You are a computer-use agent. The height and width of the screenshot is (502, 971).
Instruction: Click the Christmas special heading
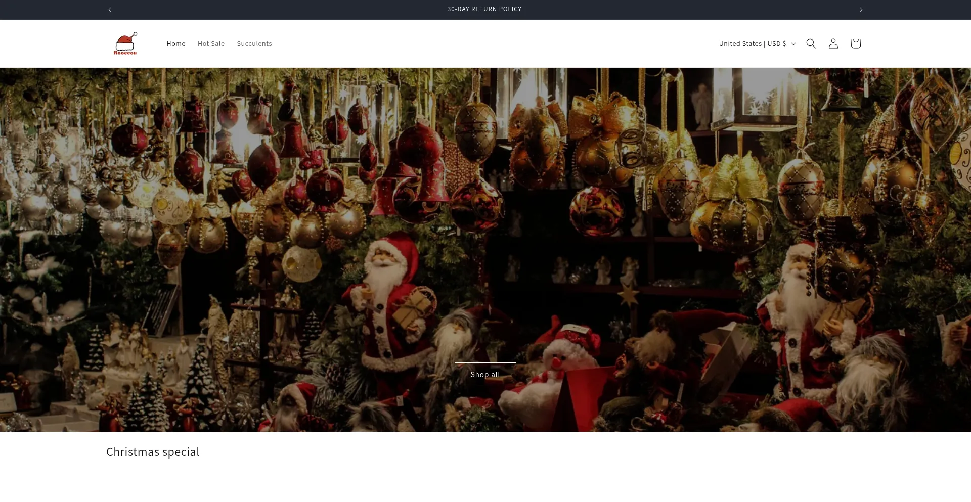click(x=153, y=452)
